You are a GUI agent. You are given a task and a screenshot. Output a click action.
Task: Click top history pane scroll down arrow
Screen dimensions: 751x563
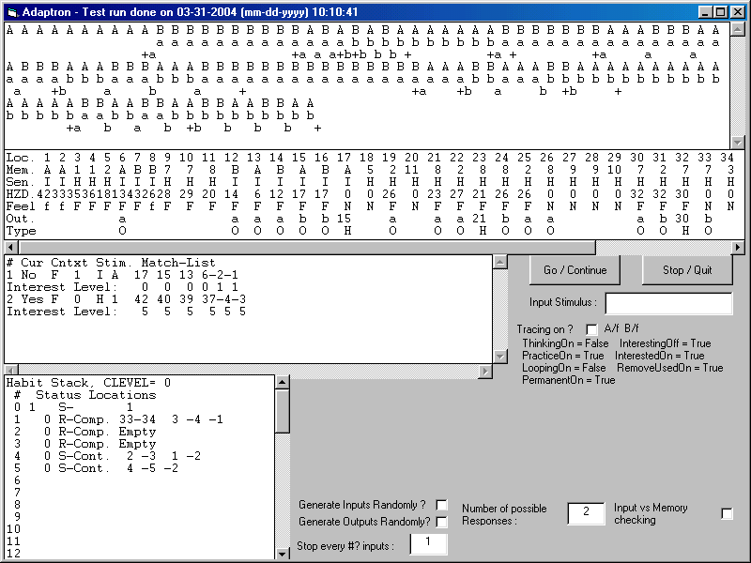[738, 143]
